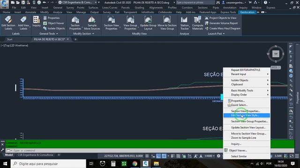This screenshot has height=168, width=300.
Task: Open Properties in ribbon General Tools
Action: click(51, 18)
